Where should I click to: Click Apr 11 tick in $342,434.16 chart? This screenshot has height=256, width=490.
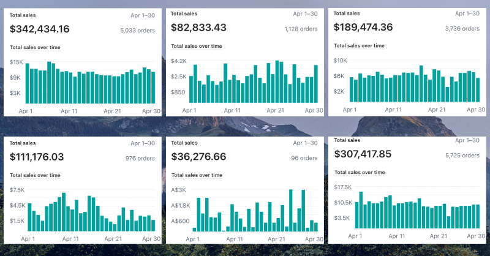69,111
